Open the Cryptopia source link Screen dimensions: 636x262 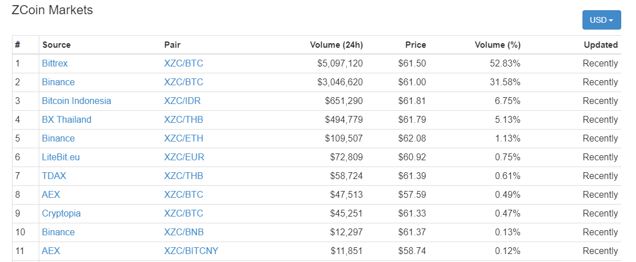61,213
